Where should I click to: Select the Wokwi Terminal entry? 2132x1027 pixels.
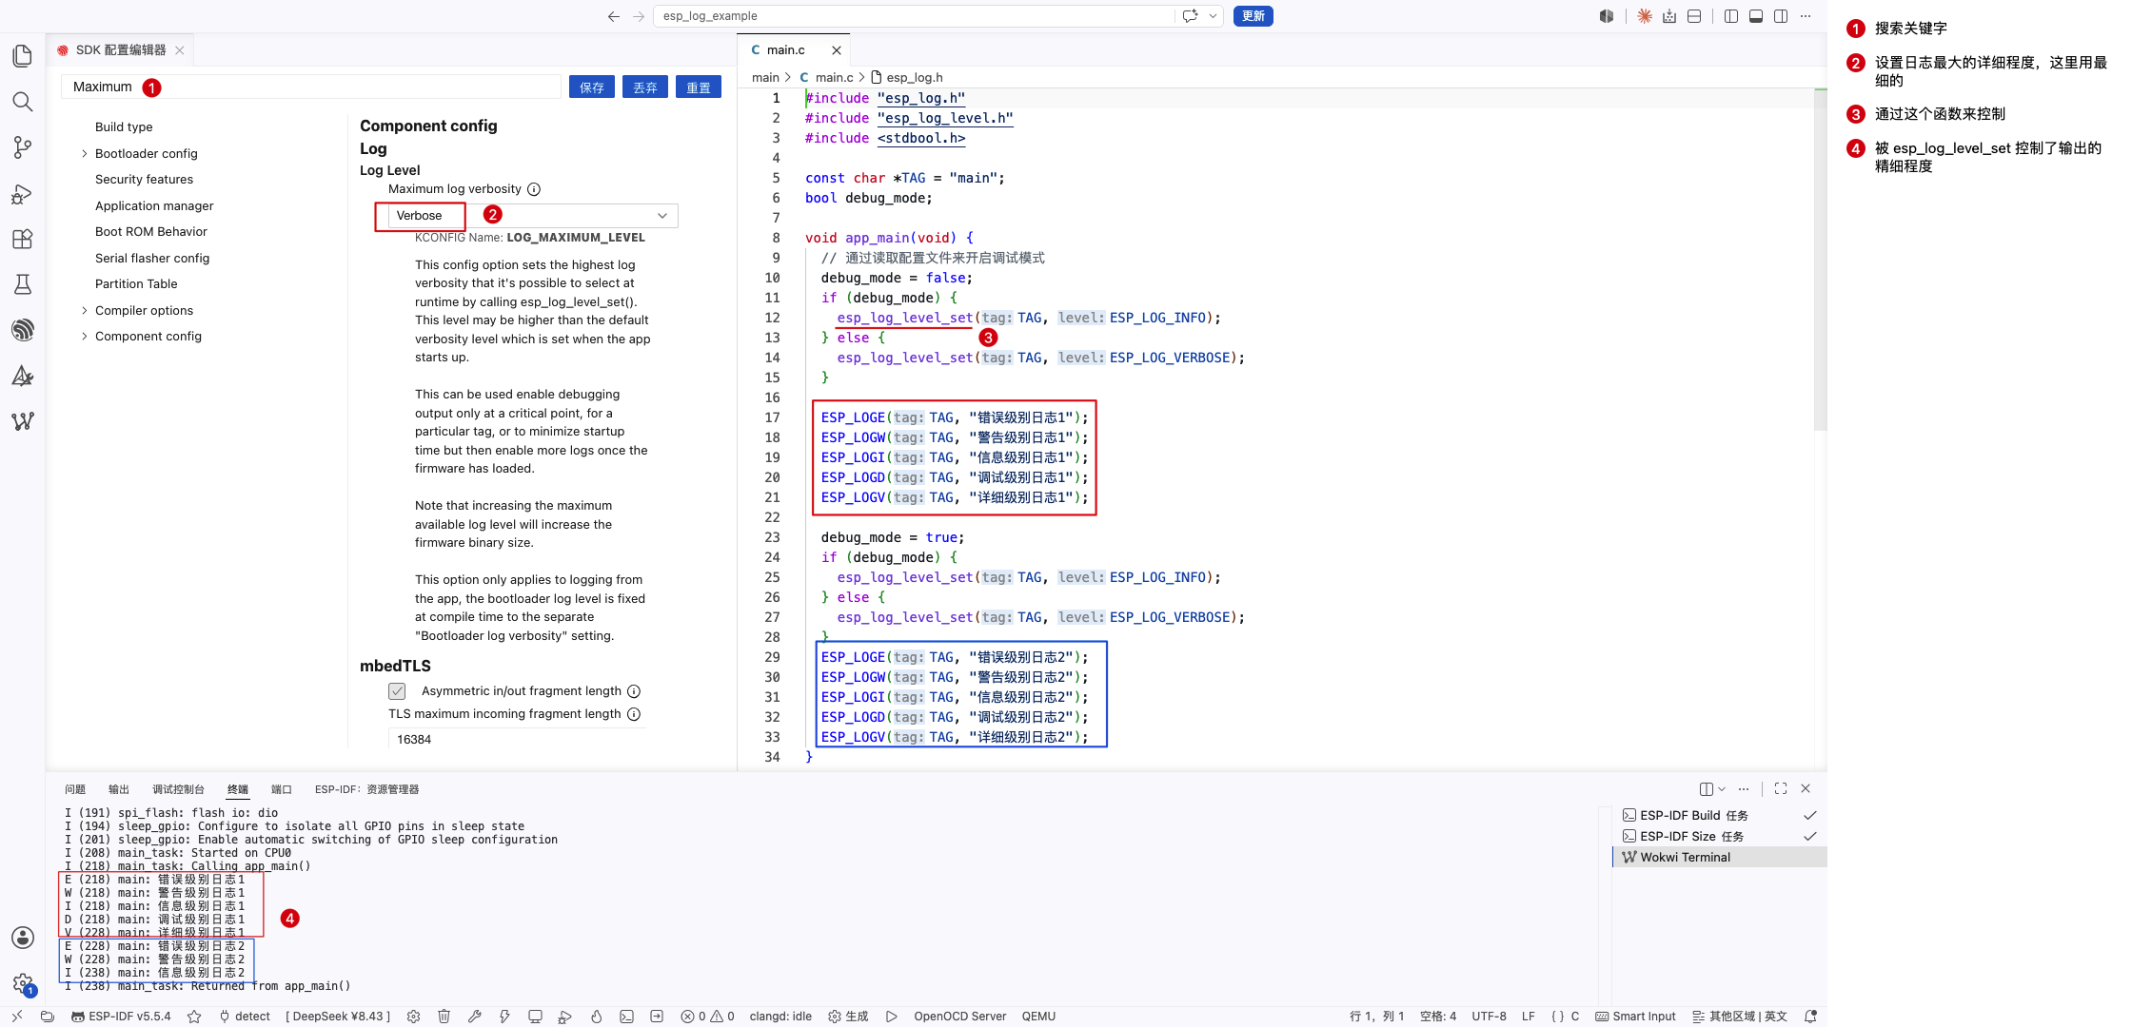(1720, 858)
